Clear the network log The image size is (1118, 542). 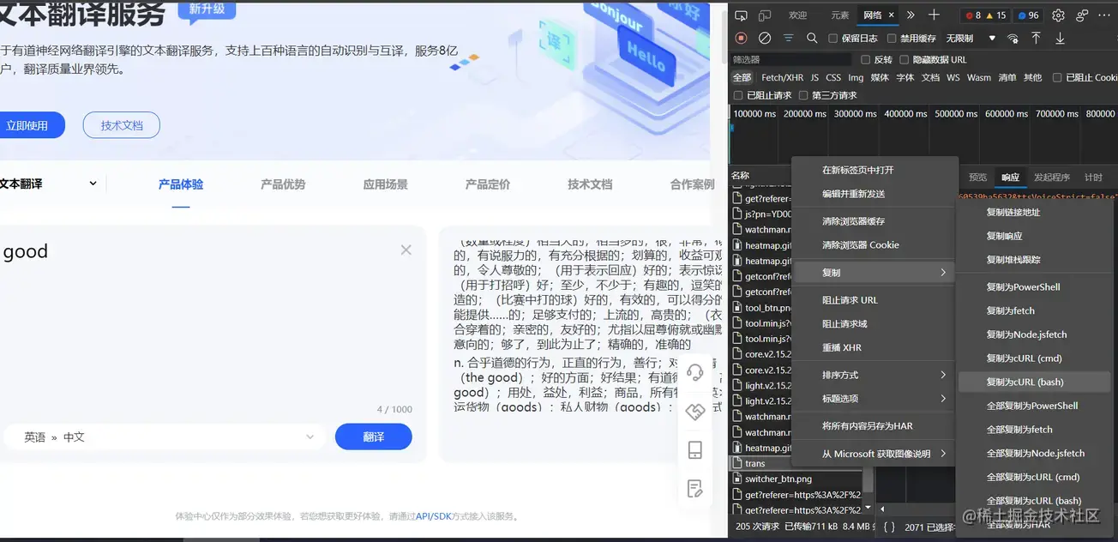coord(765,38)
